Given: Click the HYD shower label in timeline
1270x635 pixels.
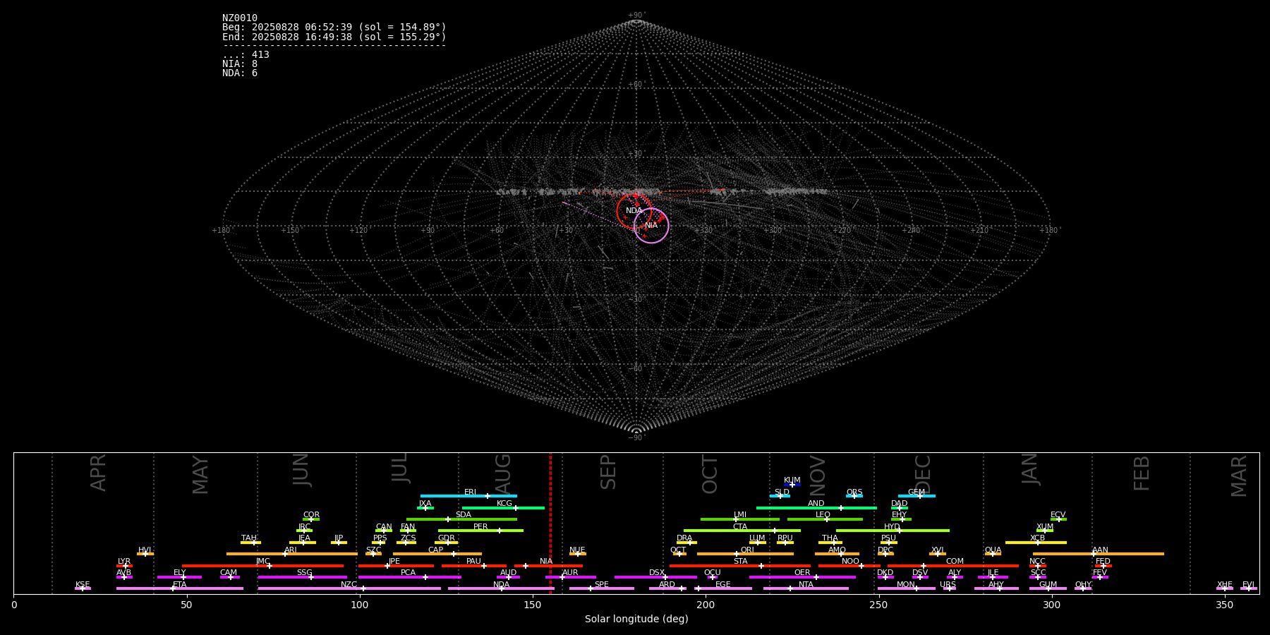Looking at the screenshot, I should pyautogui.click(x=893, y=527).
